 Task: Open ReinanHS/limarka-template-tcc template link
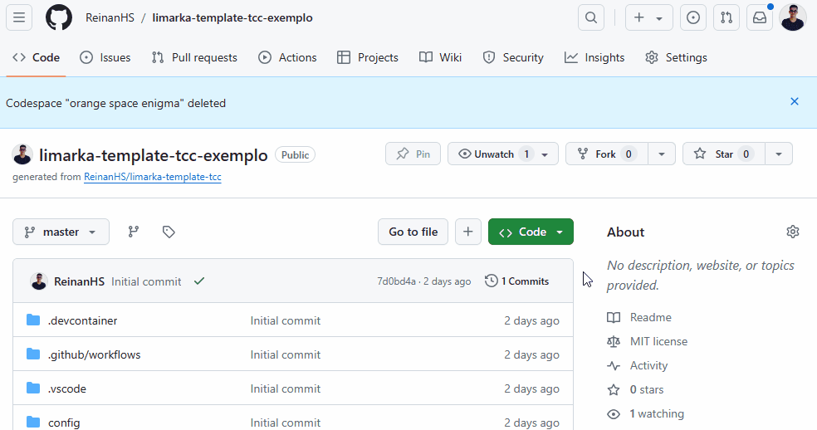[x=153, y=177]
